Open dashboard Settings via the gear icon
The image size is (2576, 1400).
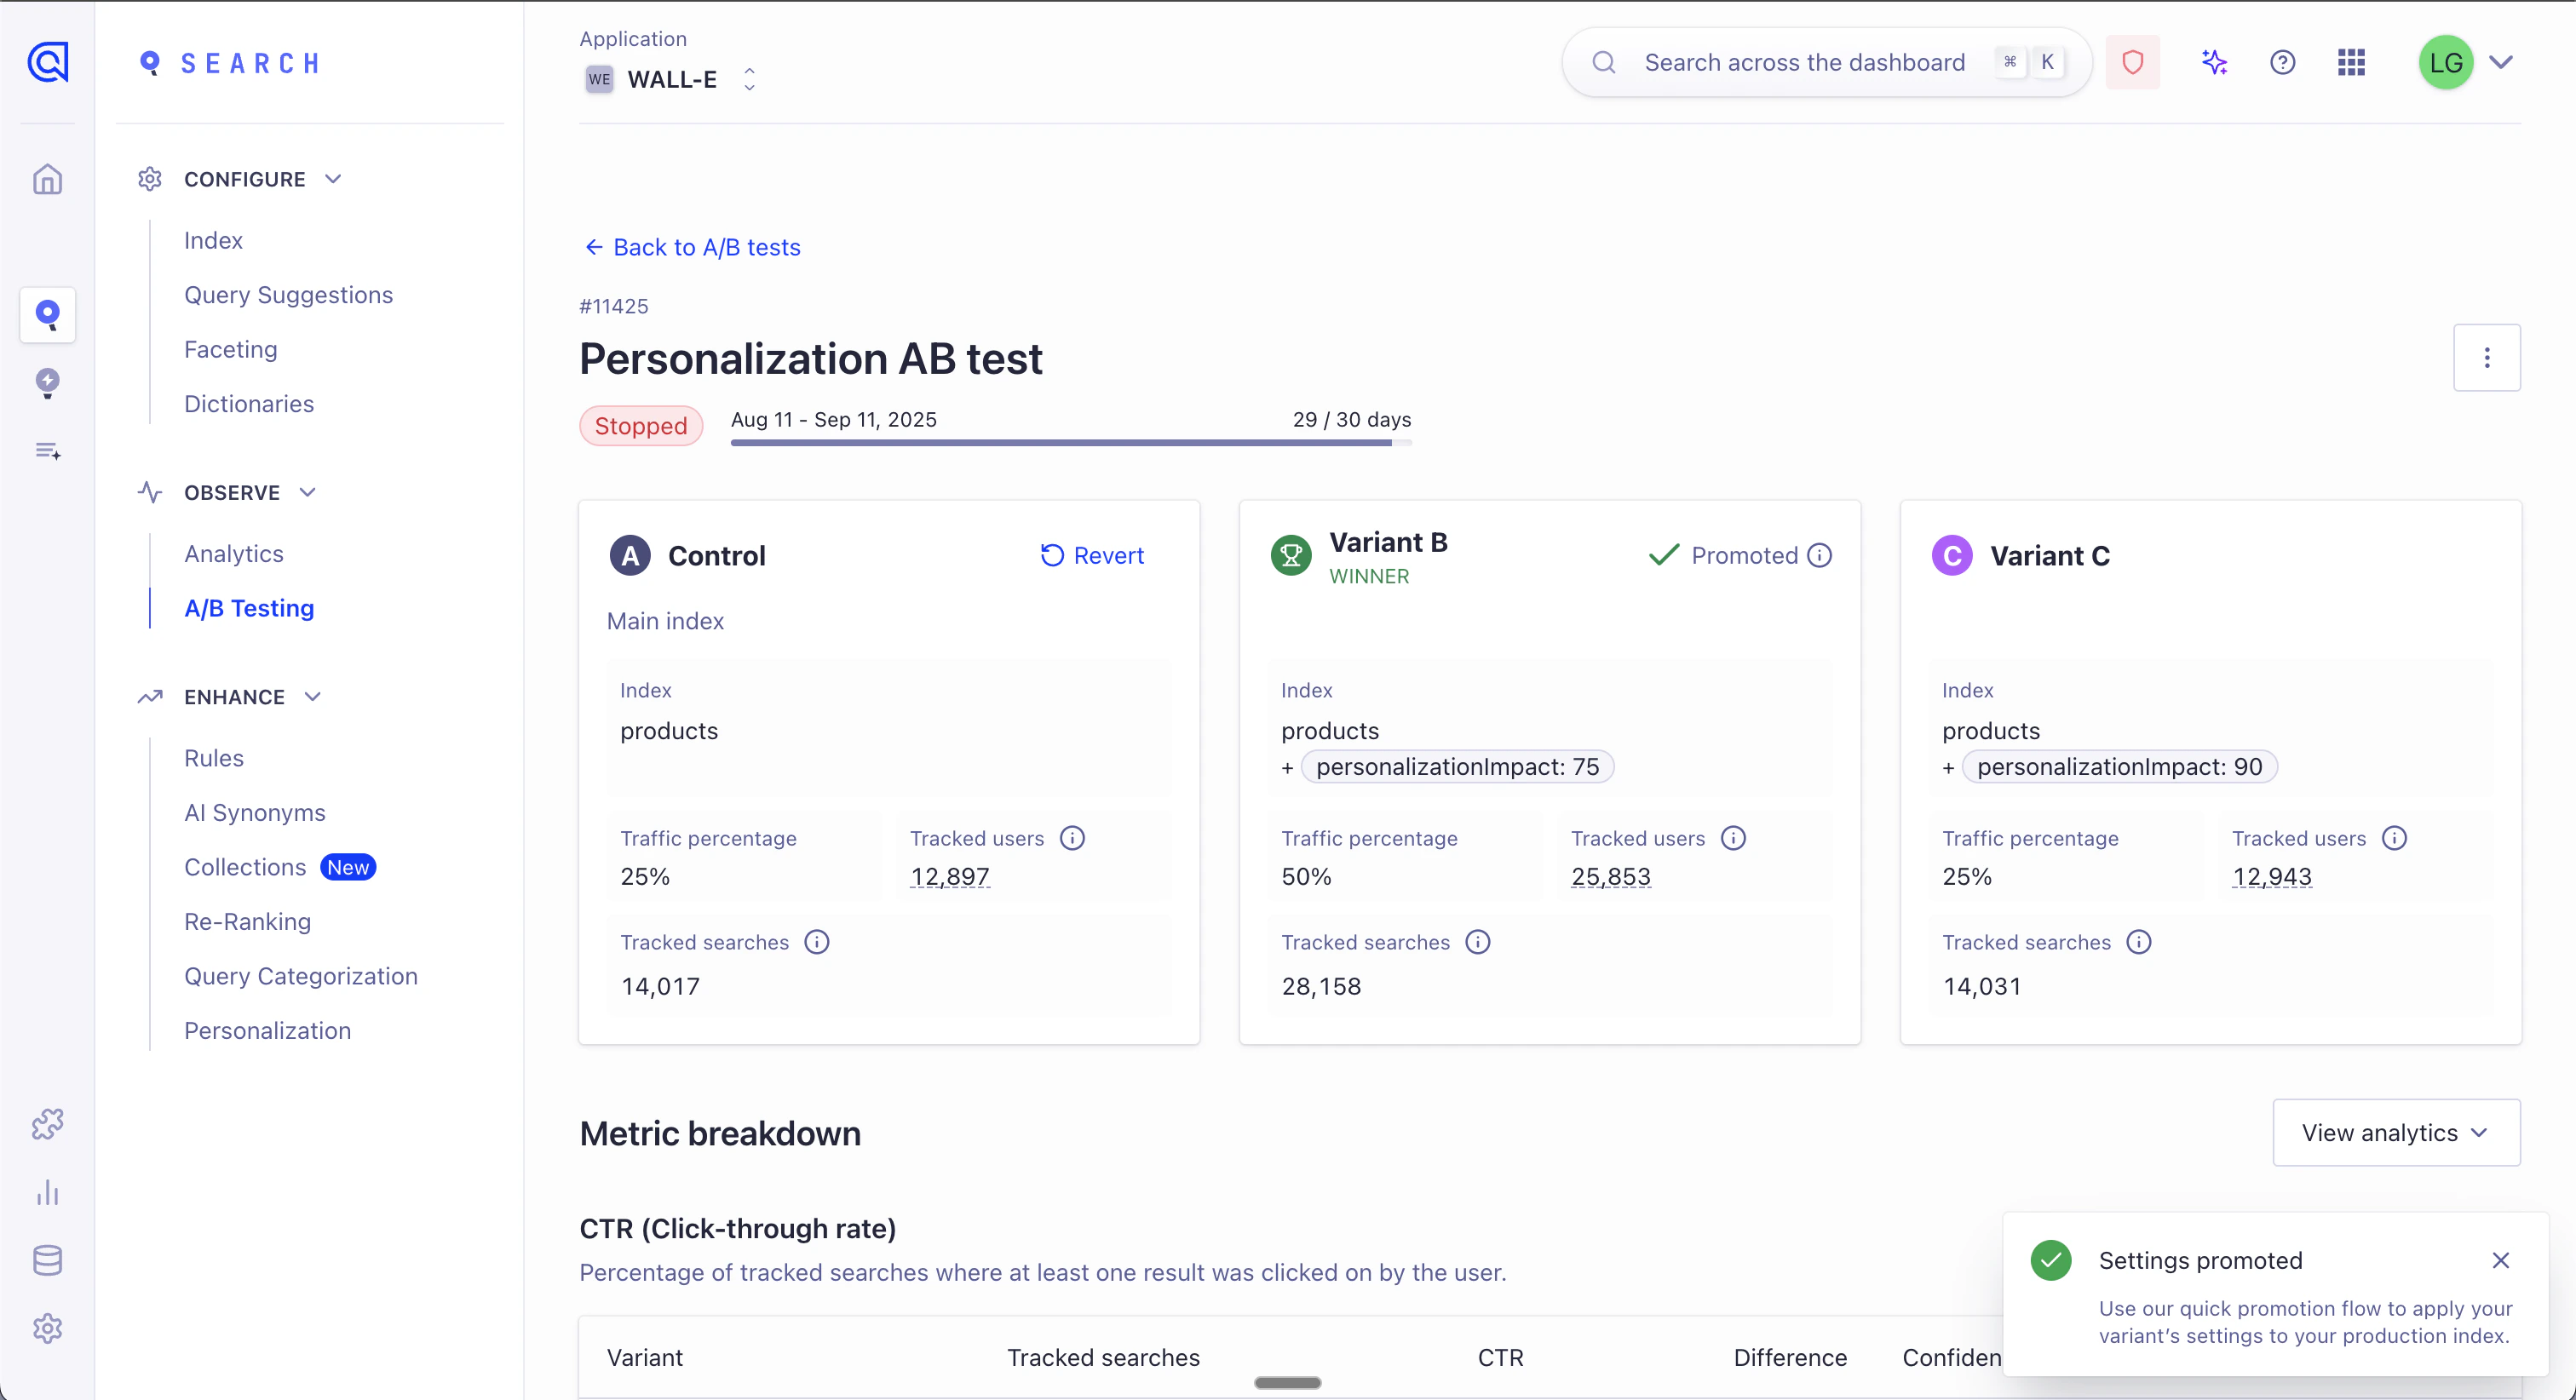47,1328
